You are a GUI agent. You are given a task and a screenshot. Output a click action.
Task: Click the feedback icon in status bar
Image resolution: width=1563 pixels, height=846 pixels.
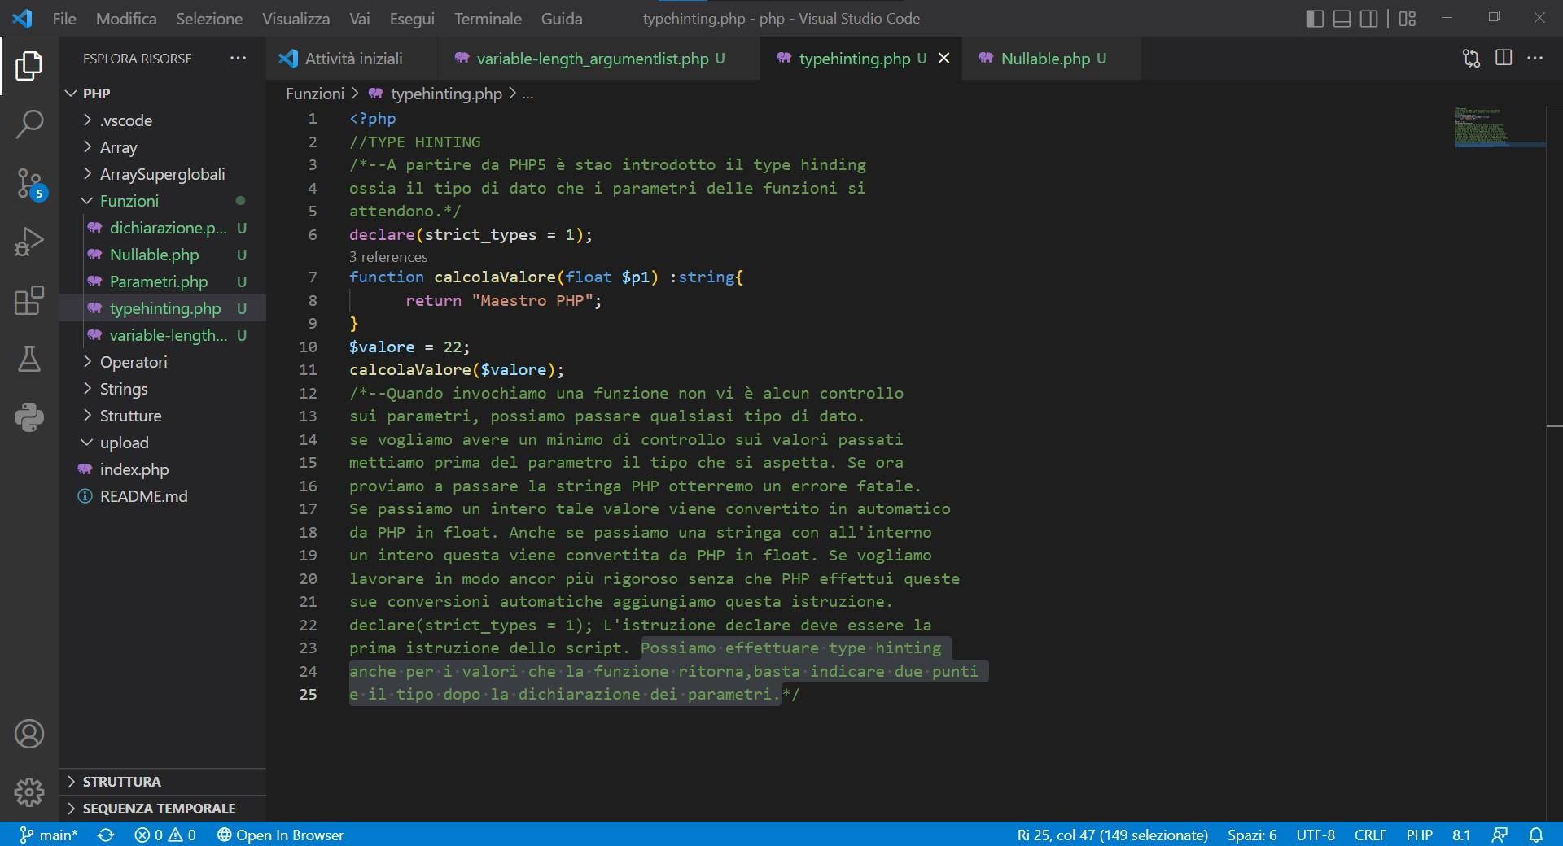[x=1500, y=835]
